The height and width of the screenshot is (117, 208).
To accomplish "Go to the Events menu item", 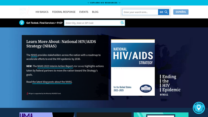I will pyautogui.click(x=84, y=12).
